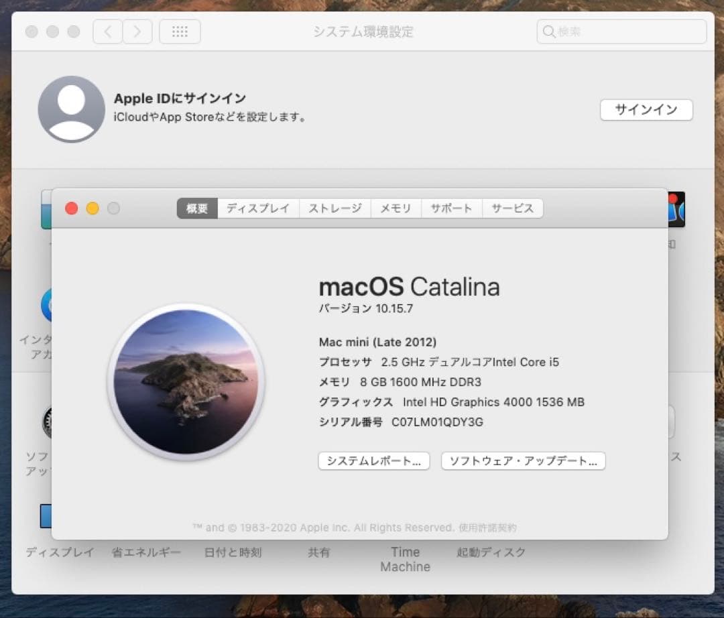Screen dimensions: 724x618
Task: Switch to the メモリ tab
Action: click(x=396, y=208)
